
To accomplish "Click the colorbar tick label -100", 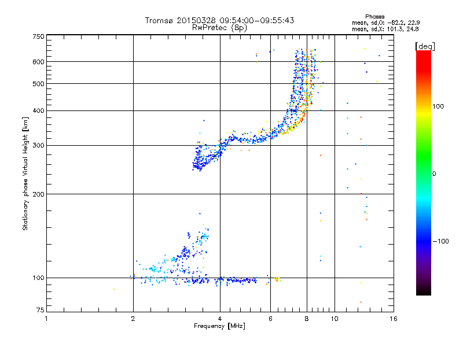I will coord(440,241).
